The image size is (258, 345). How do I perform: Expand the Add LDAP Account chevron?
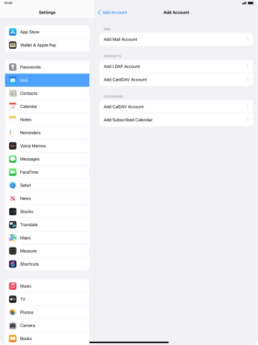[x=248, y=67]
